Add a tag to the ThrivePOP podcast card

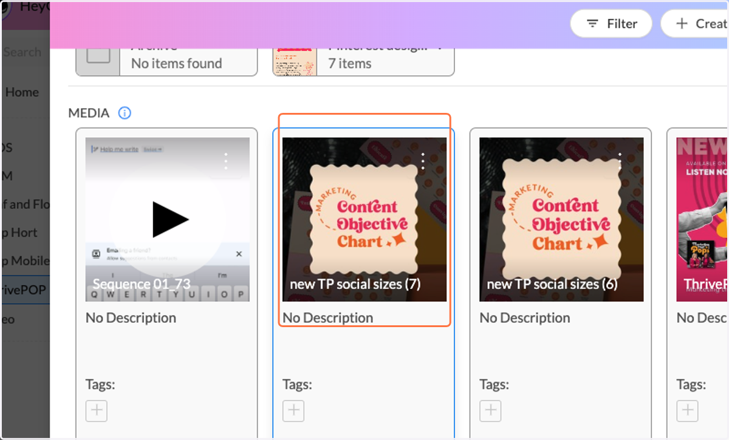coord(687,411)
